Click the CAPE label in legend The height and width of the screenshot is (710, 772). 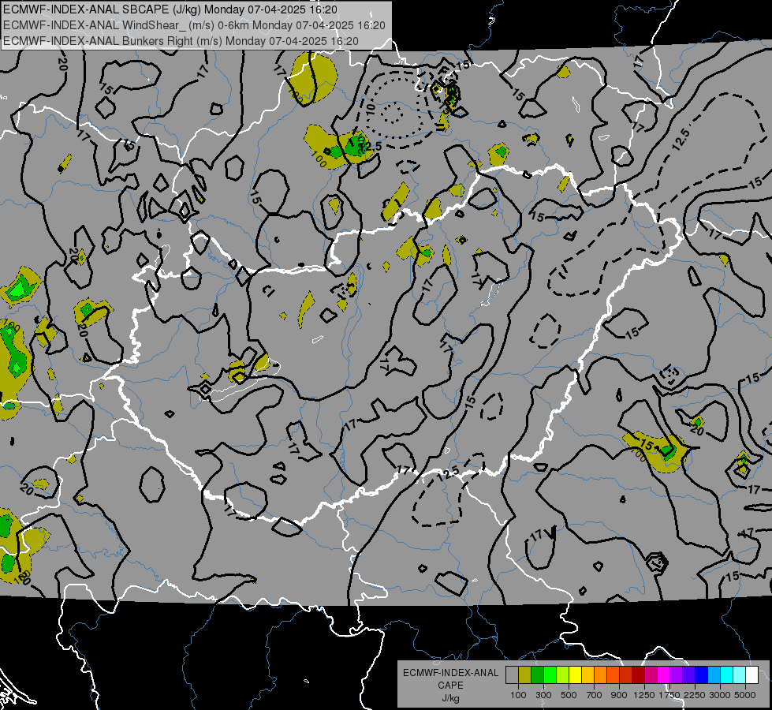click(451, 686)
